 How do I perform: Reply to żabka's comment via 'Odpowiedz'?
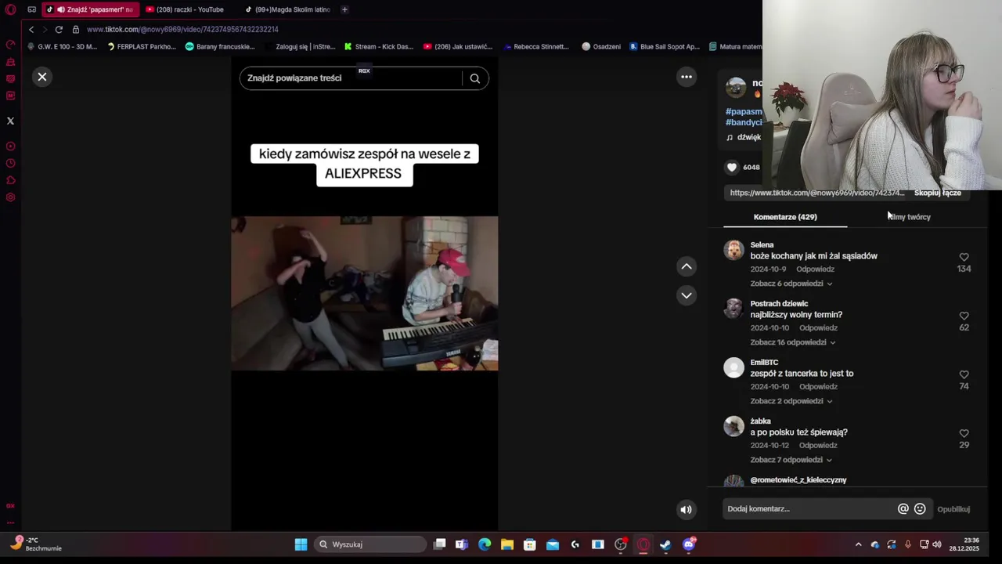click(818, 445)
